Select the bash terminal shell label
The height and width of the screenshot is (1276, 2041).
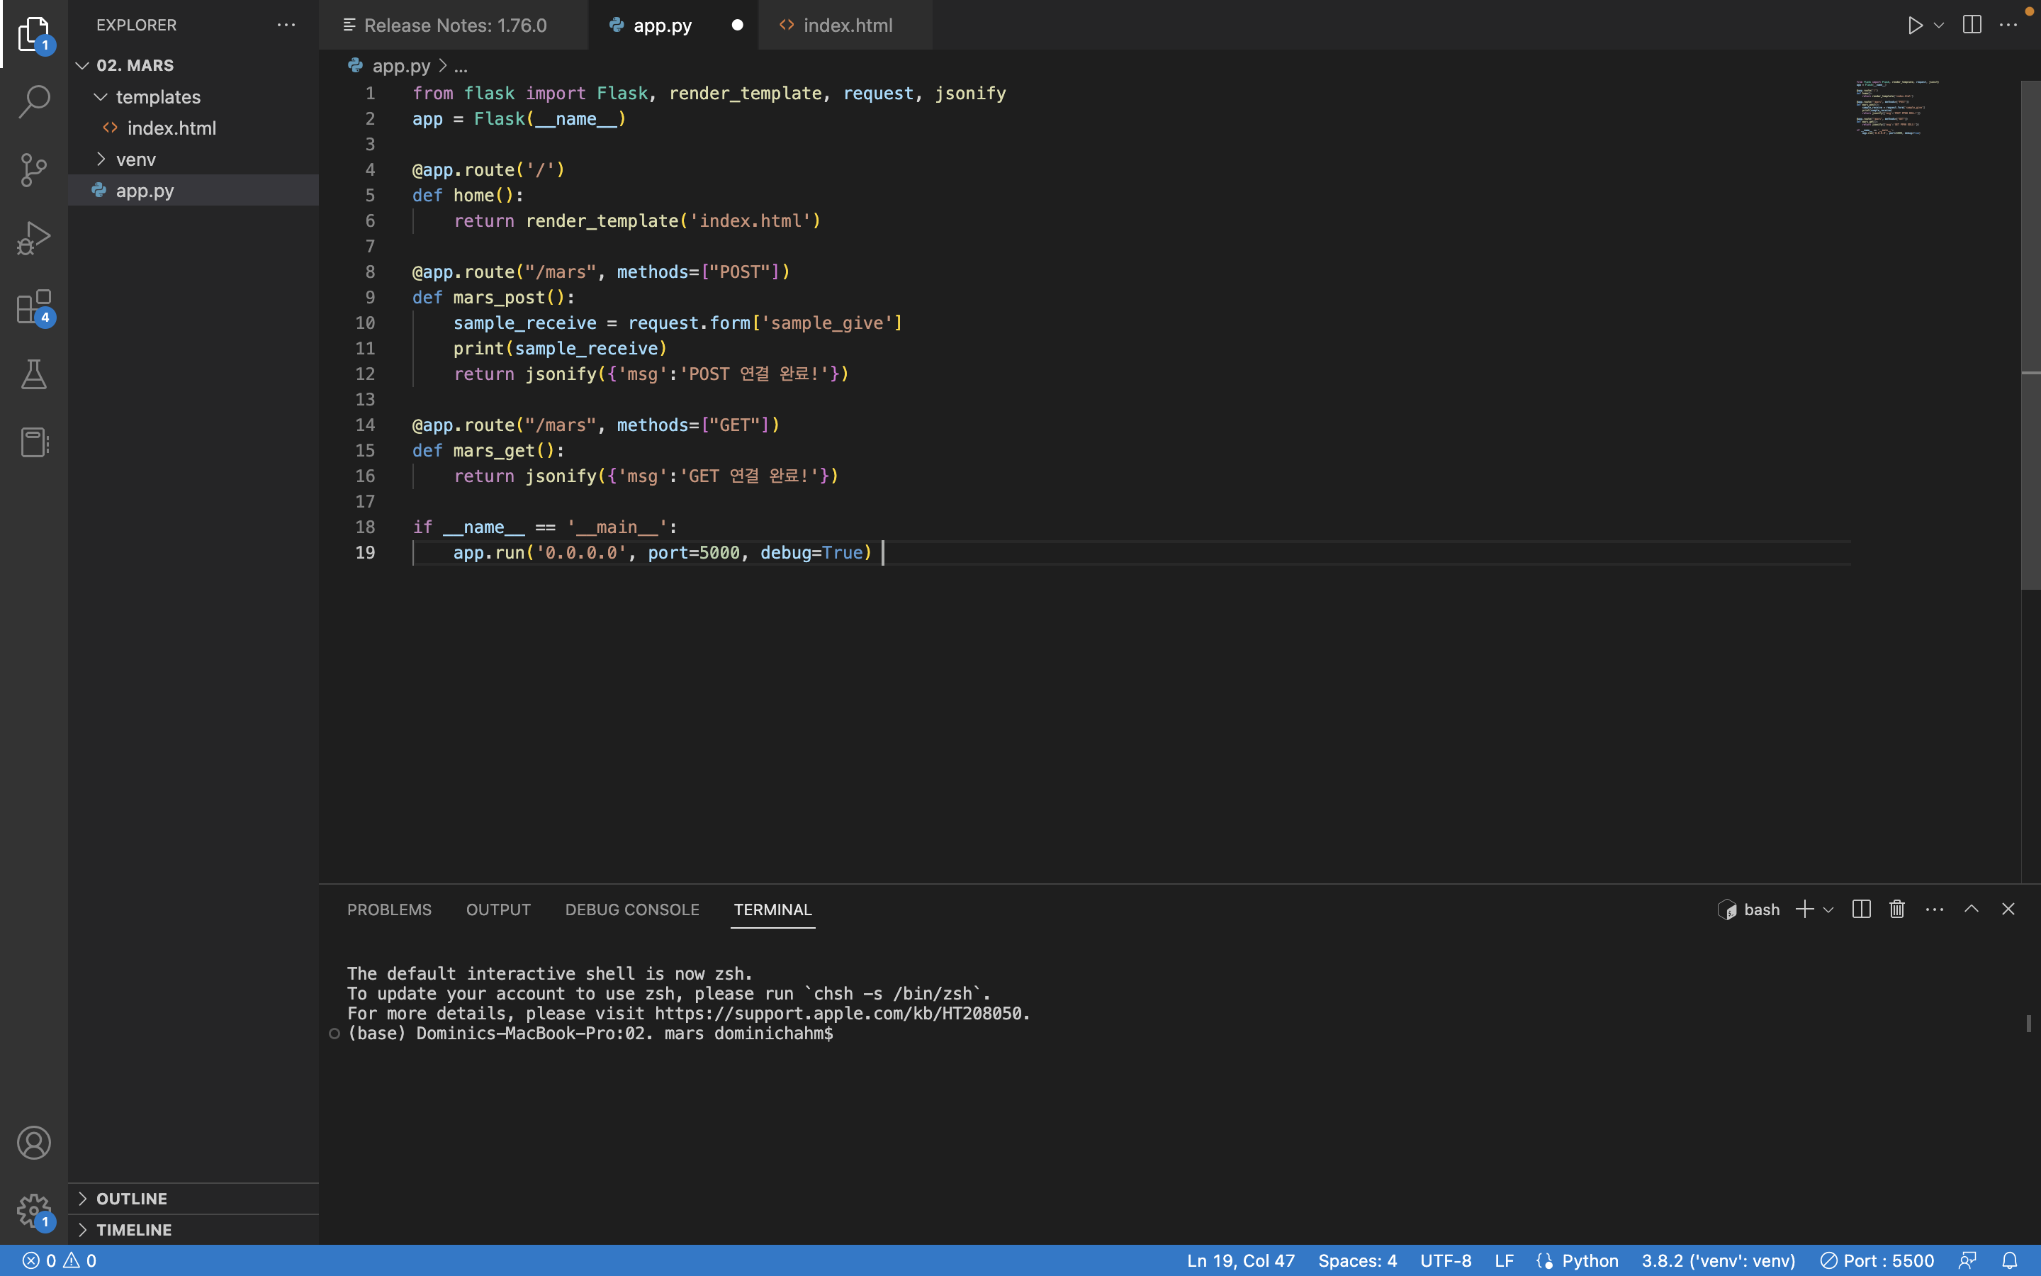tap(1749, 909)
